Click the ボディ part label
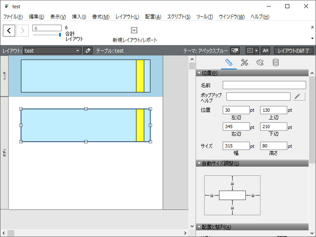The width and height of the screenshot is (316, 237). point(5,153)
